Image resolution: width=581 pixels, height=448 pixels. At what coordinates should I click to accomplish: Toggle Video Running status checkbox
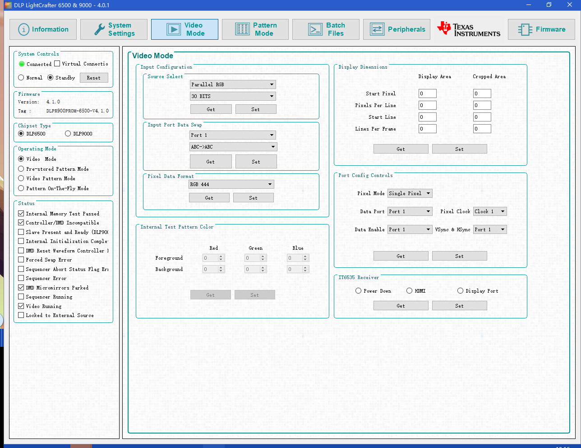point(21,306)
